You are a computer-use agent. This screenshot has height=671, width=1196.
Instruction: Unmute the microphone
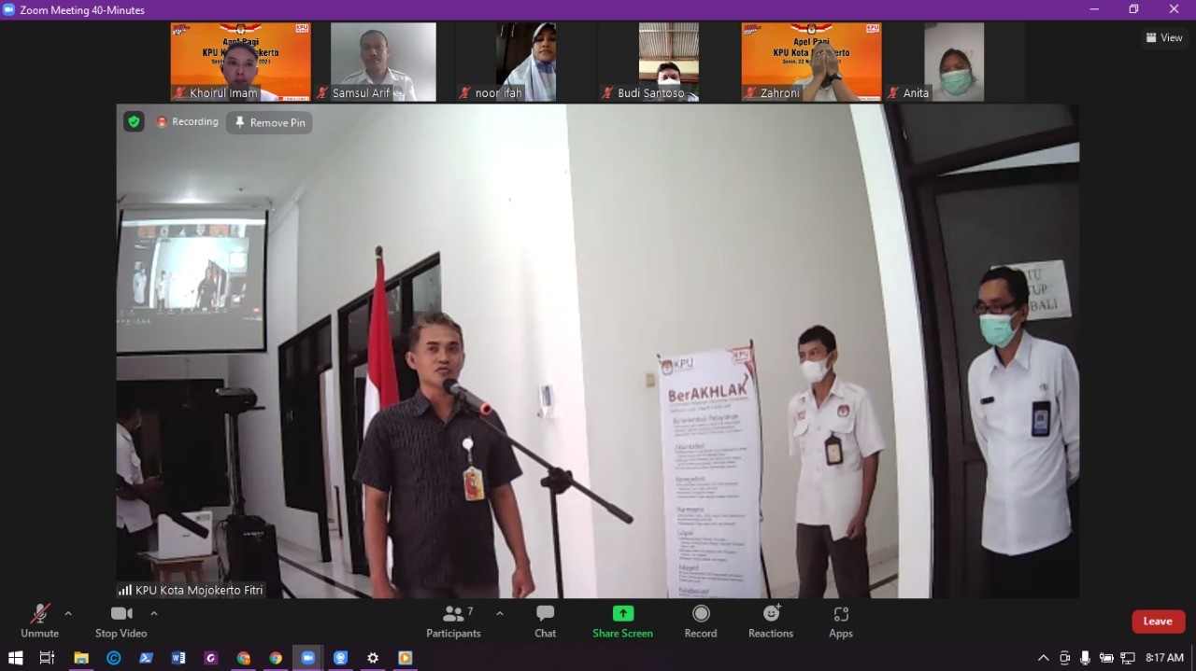tap(39, 622)
